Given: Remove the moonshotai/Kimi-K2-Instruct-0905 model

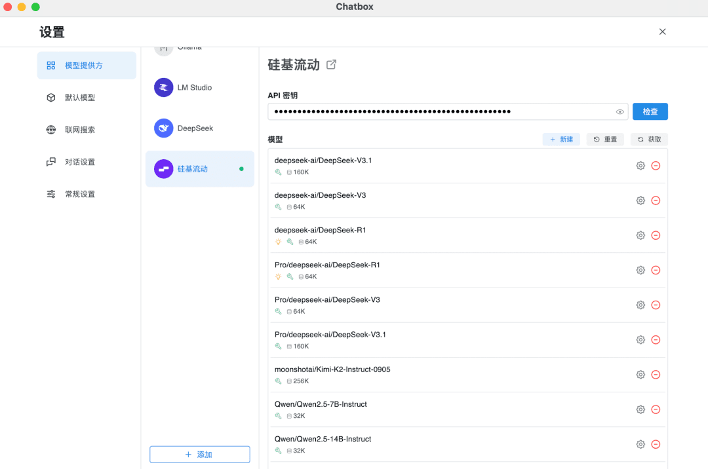Looking at the screenshot, I should (656, 374).
